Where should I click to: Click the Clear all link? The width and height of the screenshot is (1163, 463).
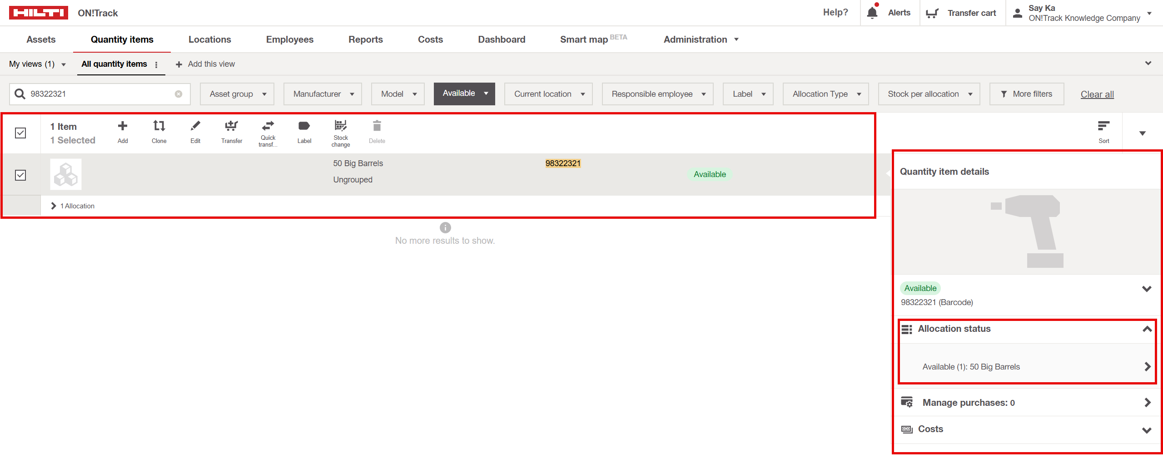pyautogui.click(x=1097, y=94)
